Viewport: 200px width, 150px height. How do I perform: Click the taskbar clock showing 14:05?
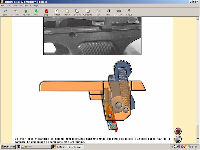pyautogui.click(x=195, y=147)
